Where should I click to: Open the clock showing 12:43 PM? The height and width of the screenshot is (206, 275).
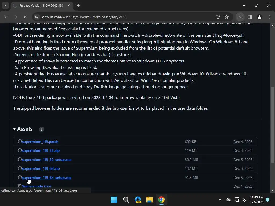[x=256, y=200]
